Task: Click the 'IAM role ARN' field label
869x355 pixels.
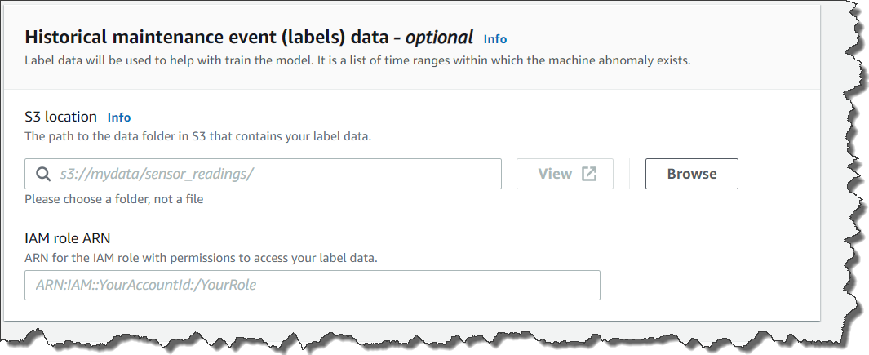Action: coord(68,239)
